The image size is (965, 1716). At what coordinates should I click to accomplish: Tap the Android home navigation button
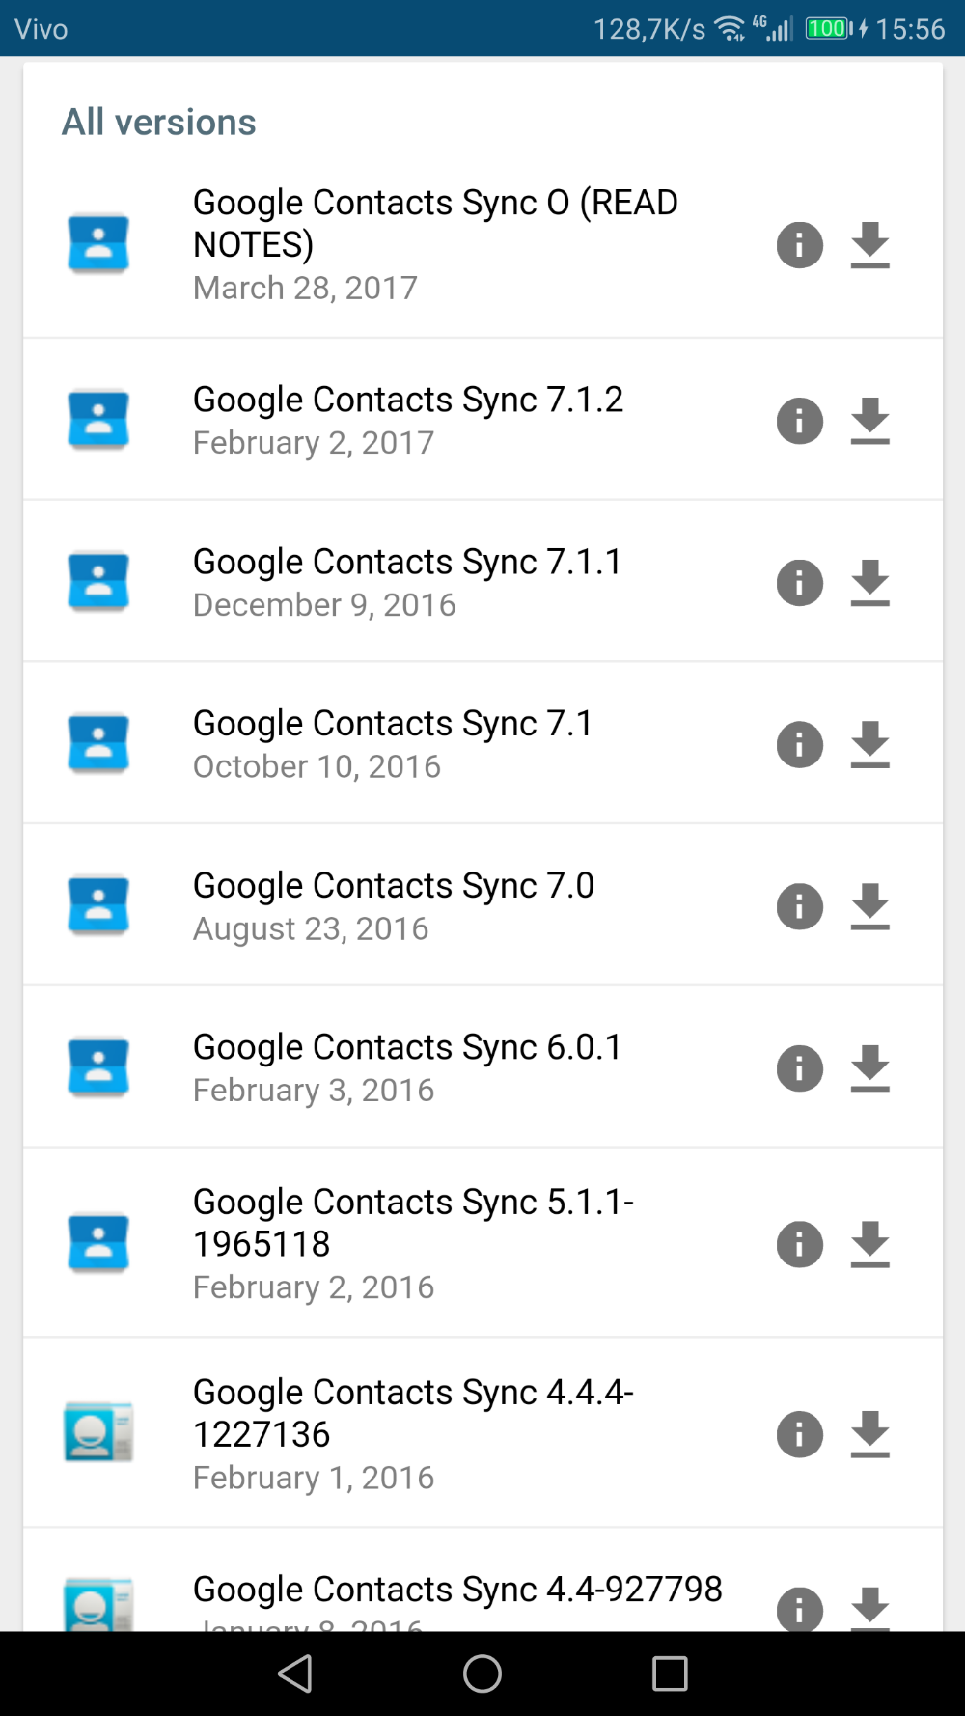(482, 1674)
